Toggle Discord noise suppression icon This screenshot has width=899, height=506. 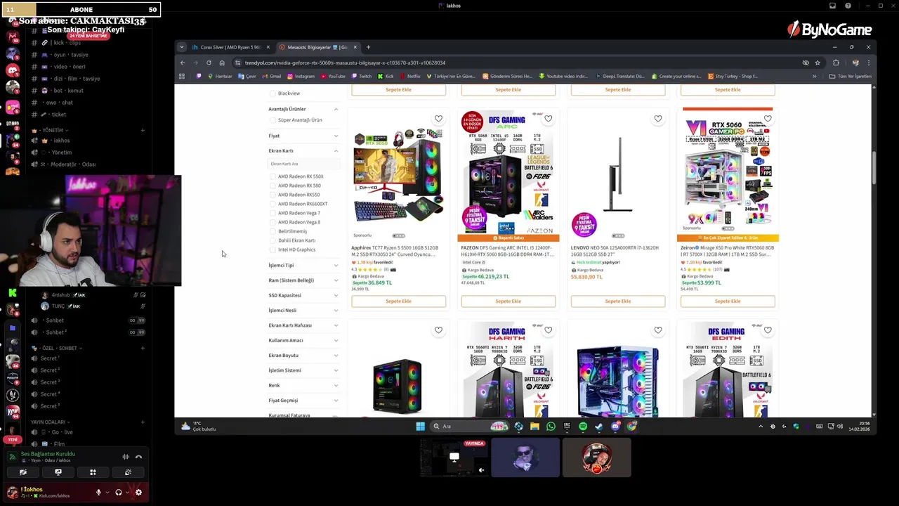click(126, 457)
